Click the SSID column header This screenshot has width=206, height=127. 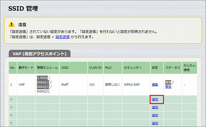click(73, 68)
